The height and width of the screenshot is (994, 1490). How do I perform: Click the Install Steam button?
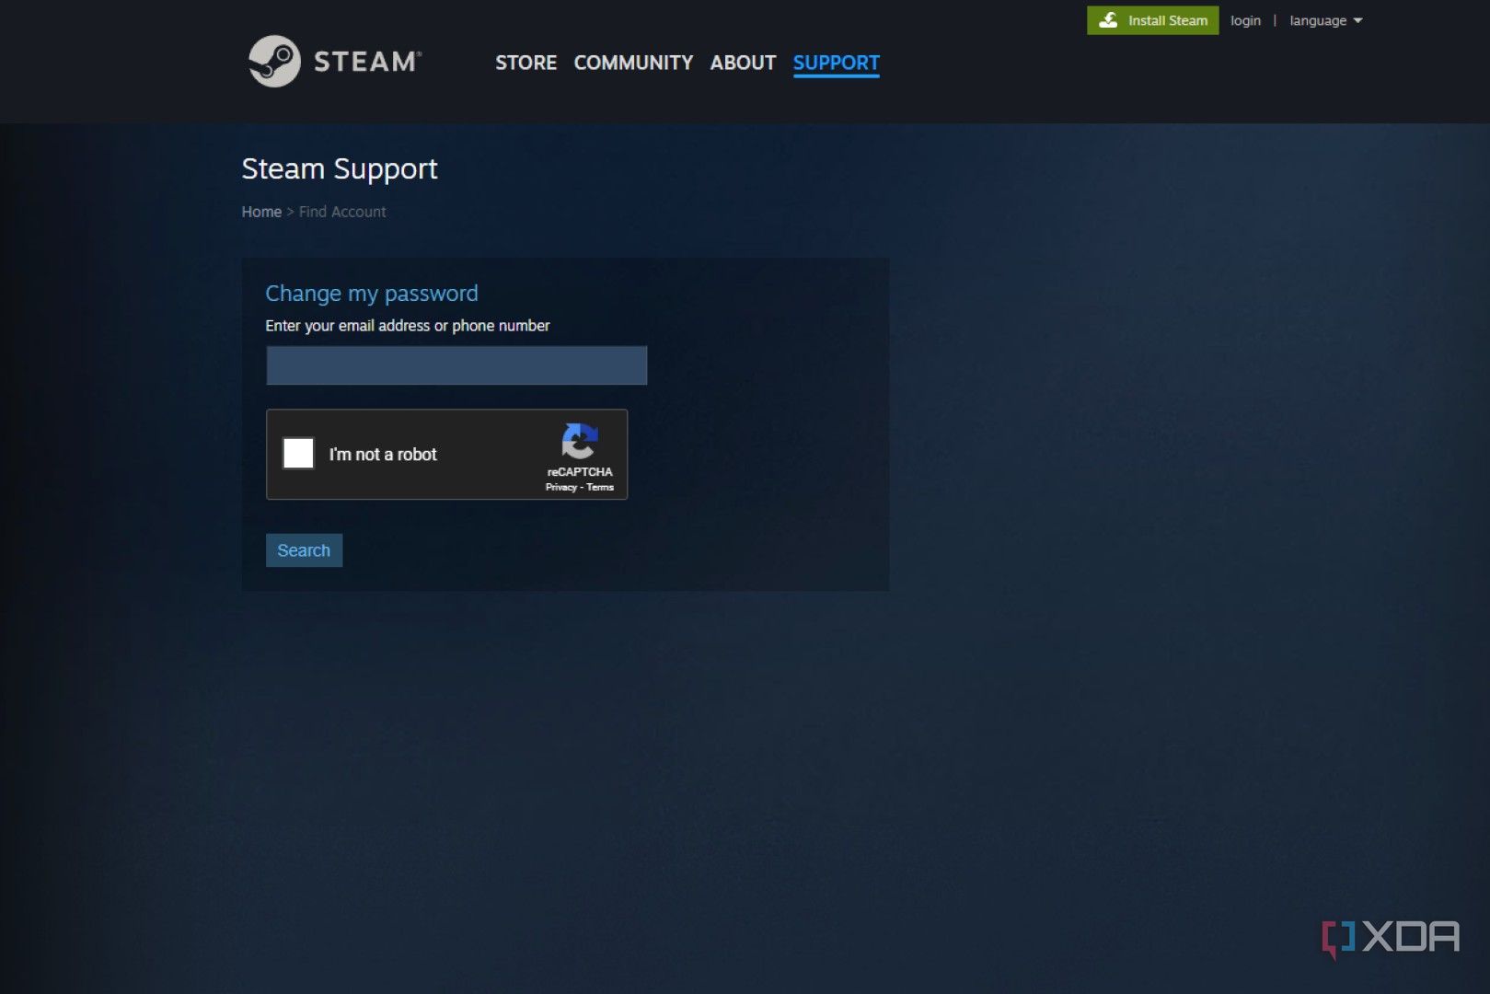(x=1152, y=20)
